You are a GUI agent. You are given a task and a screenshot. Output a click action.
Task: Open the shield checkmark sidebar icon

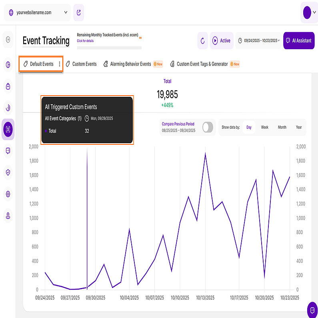tap(8, 172)
